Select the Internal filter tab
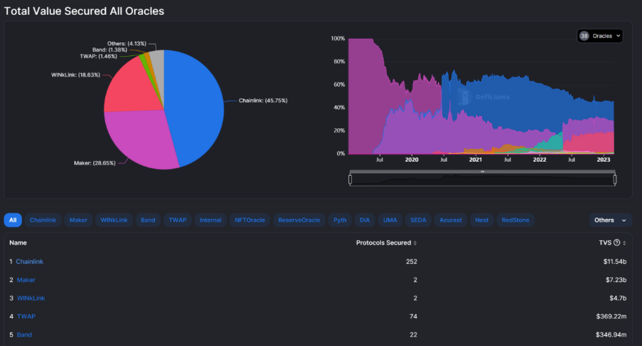642x346 pixels. [x=210, y=221]
